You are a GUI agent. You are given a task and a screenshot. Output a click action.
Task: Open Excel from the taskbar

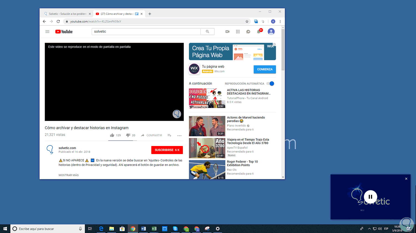tap(154, 229)
